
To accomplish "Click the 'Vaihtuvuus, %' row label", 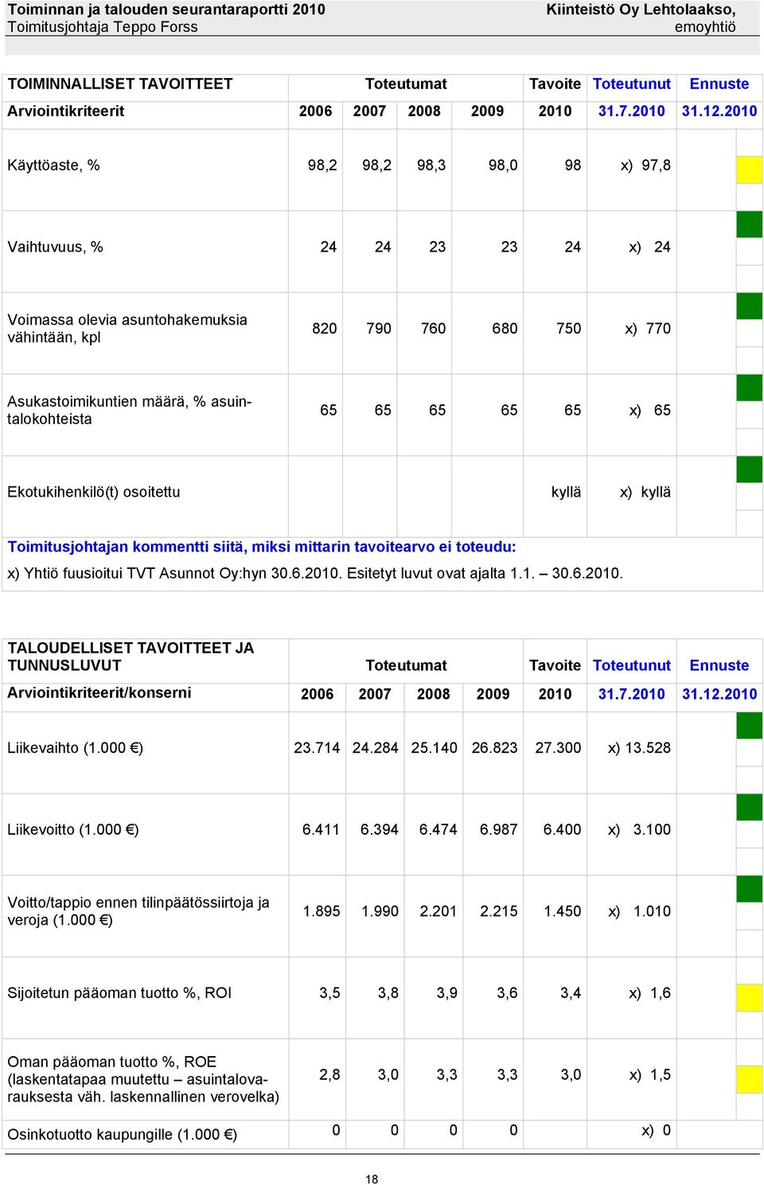I will tap(55, 247).
